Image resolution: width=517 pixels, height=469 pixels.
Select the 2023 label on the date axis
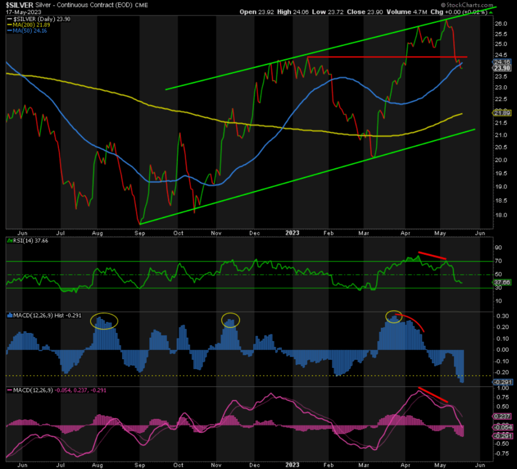tap(292, 233)
